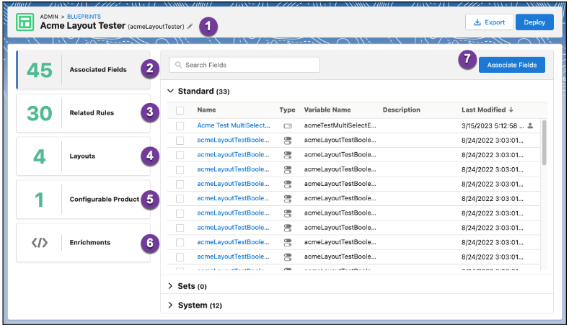The width and height of the screenshot is (569, 325).
Task: Open the Associated Fields tab showing 45
Action: [x=83, y=70]
